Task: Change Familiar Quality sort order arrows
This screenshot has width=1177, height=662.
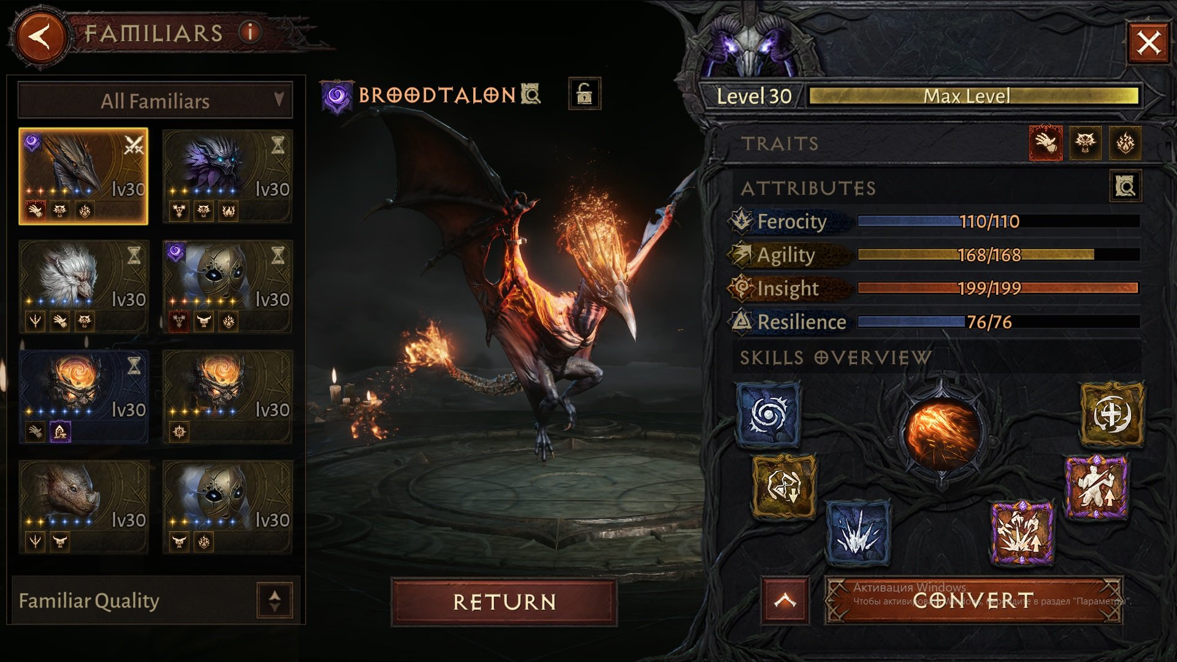Action: 275,600
